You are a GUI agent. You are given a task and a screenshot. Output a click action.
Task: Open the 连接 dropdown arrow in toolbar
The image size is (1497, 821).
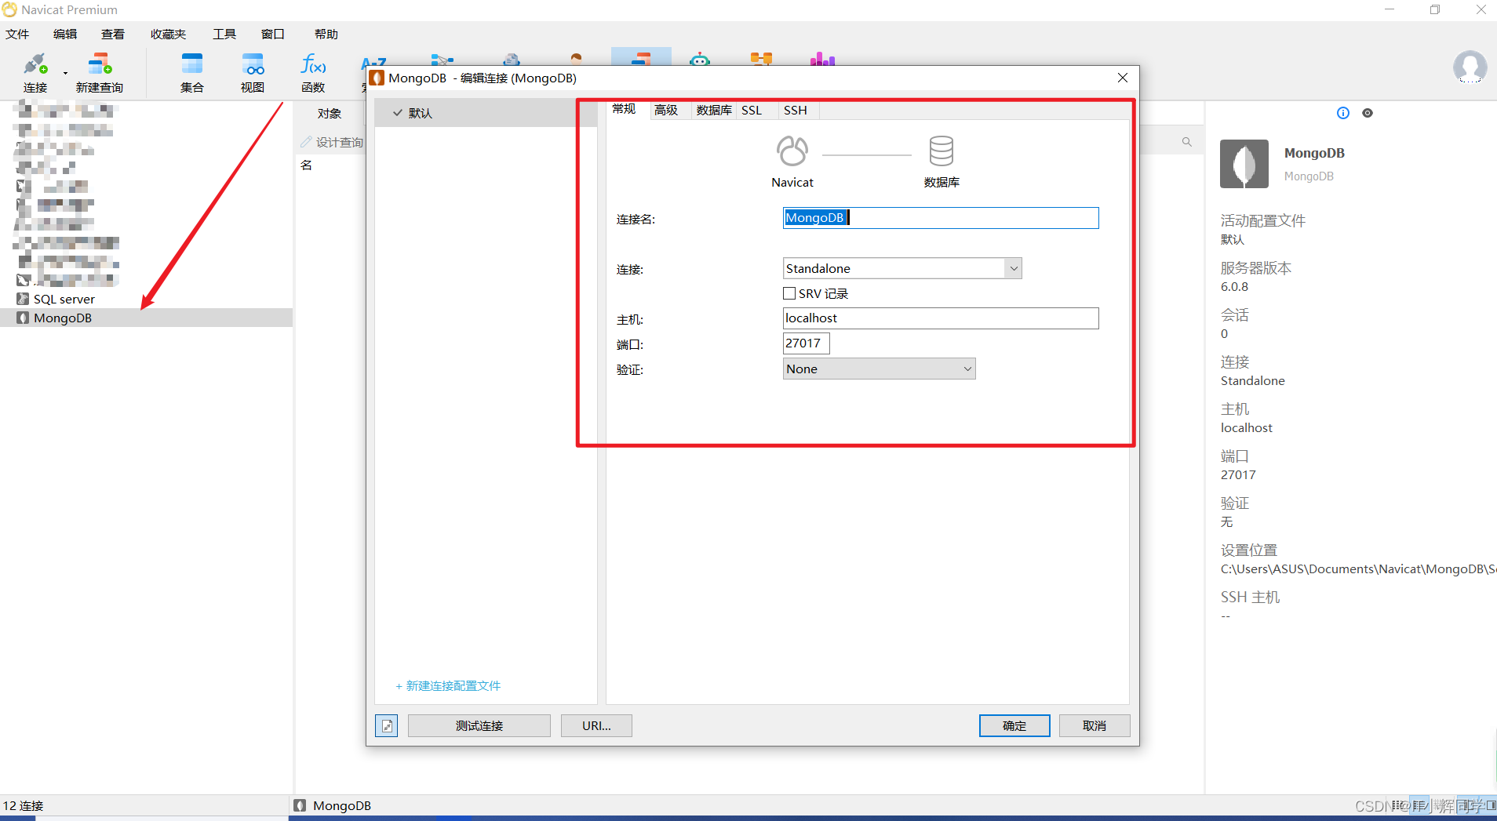pyautogui.click(x=65, y=73)
